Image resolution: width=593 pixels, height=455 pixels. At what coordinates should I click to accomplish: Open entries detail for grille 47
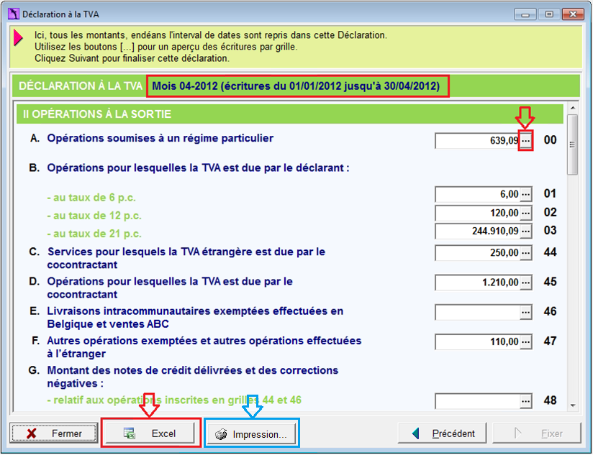tap(525, 341)
